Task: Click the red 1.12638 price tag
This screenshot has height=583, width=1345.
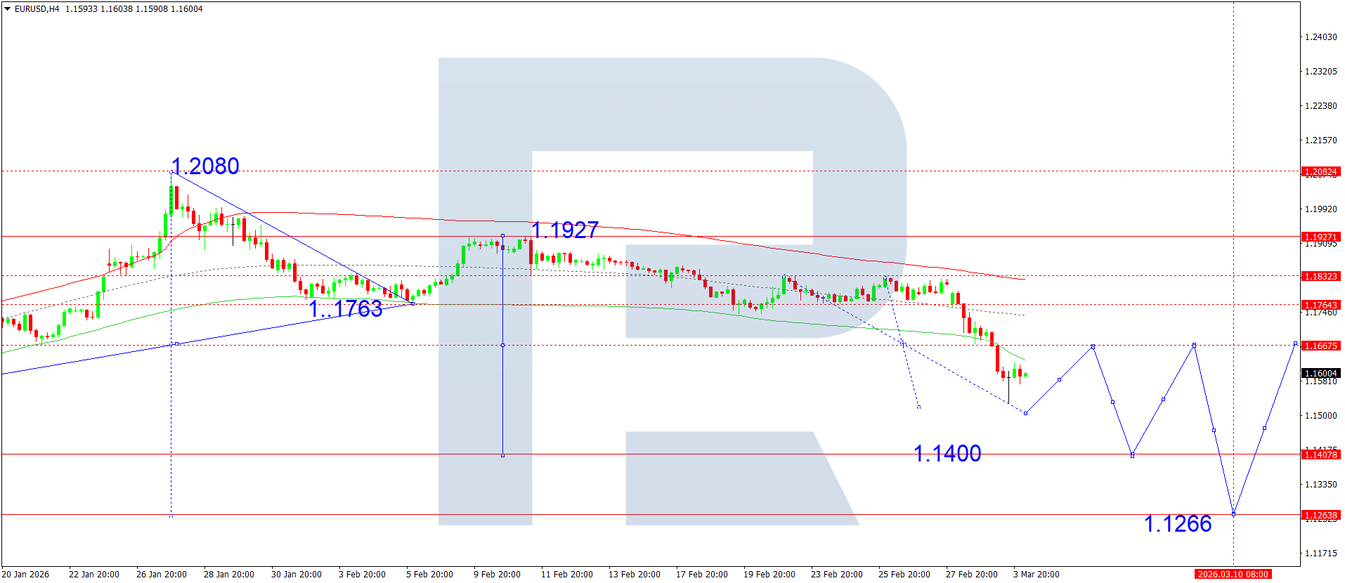Action: click(x=1320, y=516)
